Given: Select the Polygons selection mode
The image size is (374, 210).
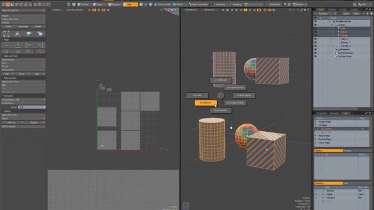Looking at the screenshot, I should coord(115,5).
